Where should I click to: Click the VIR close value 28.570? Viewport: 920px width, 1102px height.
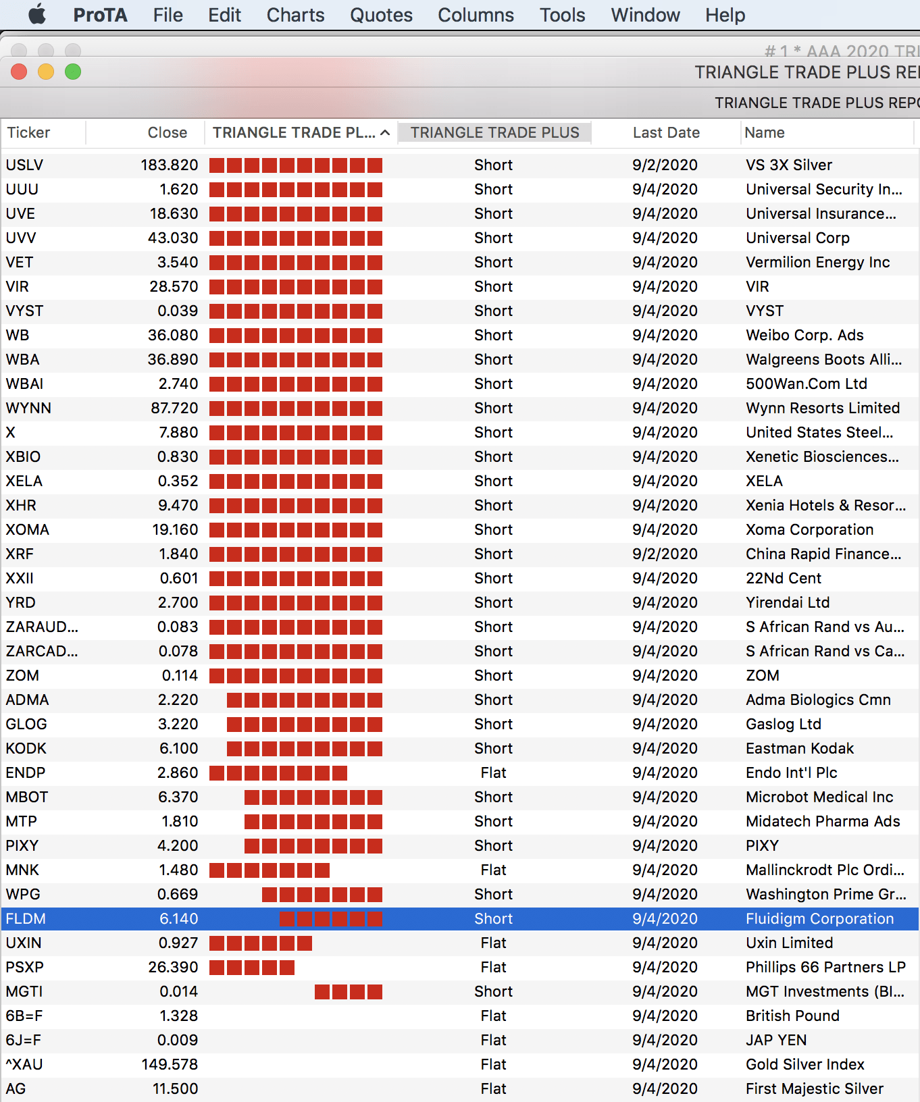174,286
